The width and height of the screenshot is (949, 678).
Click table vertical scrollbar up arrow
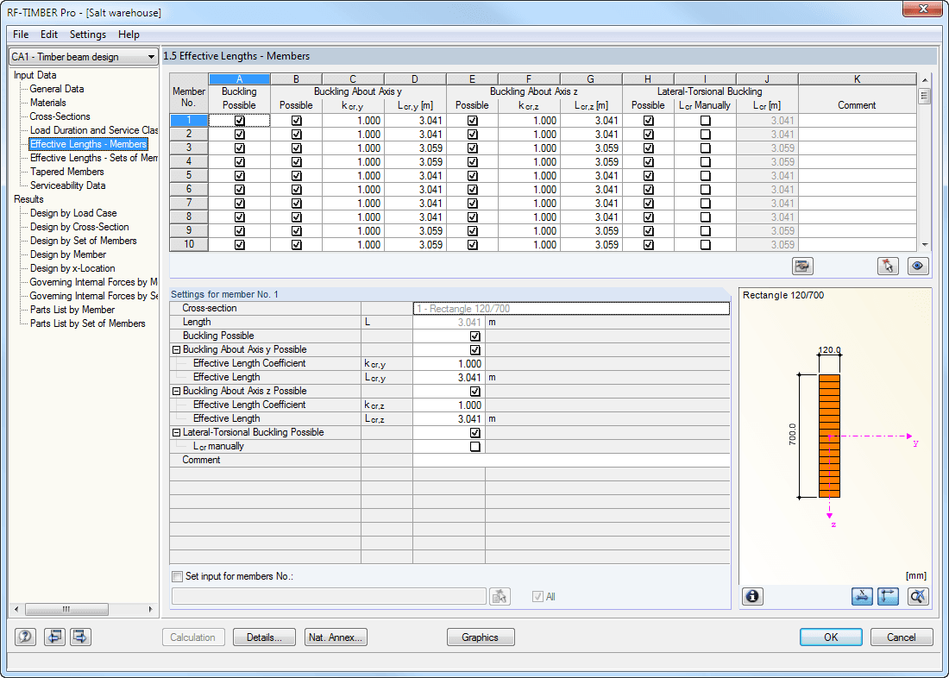pos(924,80)
